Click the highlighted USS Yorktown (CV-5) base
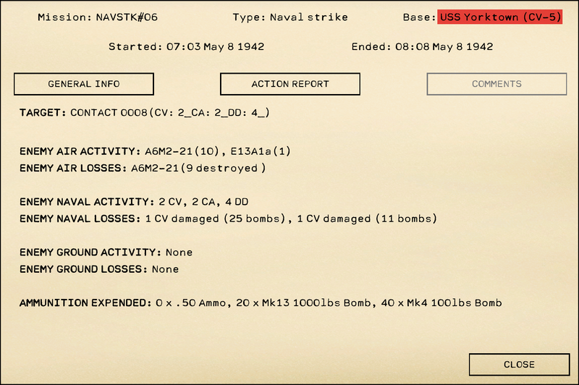 pyautogui.click(x=500, y=17)
